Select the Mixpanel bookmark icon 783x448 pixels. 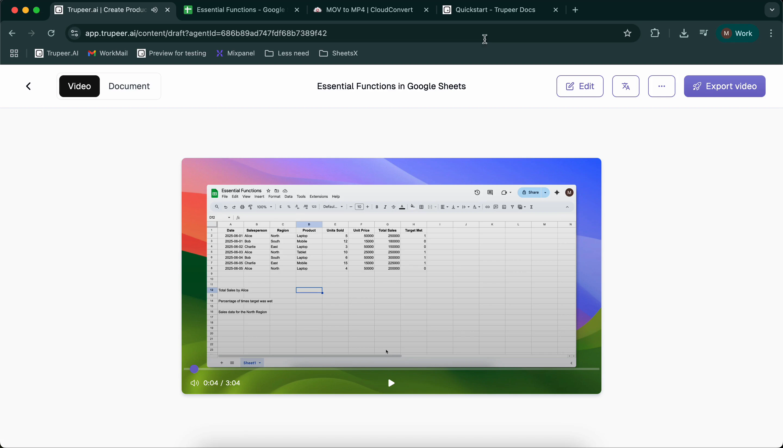coord(220,53)
